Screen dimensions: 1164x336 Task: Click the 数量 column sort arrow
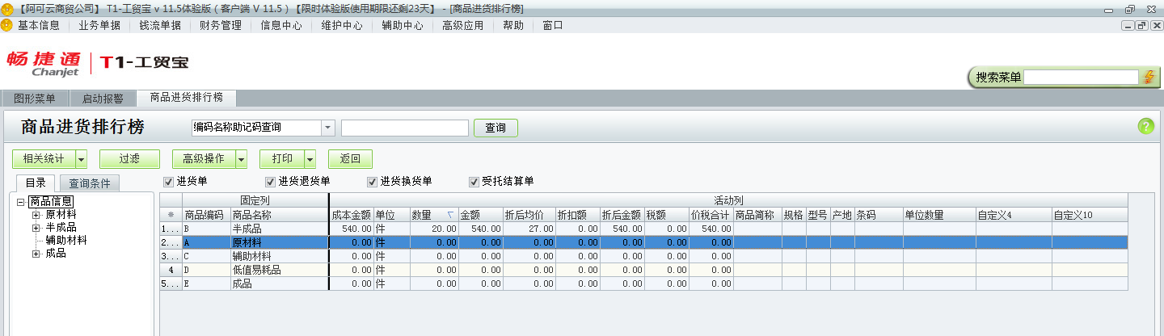pyautogui.click(x=450, y=216)
